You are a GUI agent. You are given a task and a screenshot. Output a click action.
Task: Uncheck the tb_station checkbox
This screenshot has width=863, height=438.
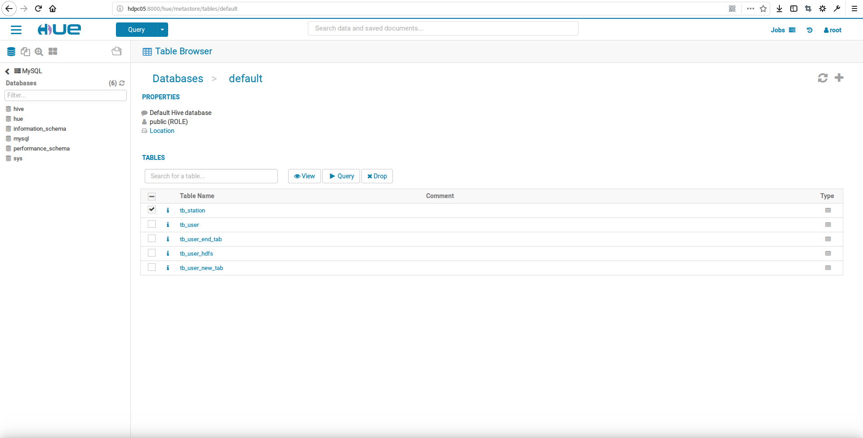tap(152, 210)
